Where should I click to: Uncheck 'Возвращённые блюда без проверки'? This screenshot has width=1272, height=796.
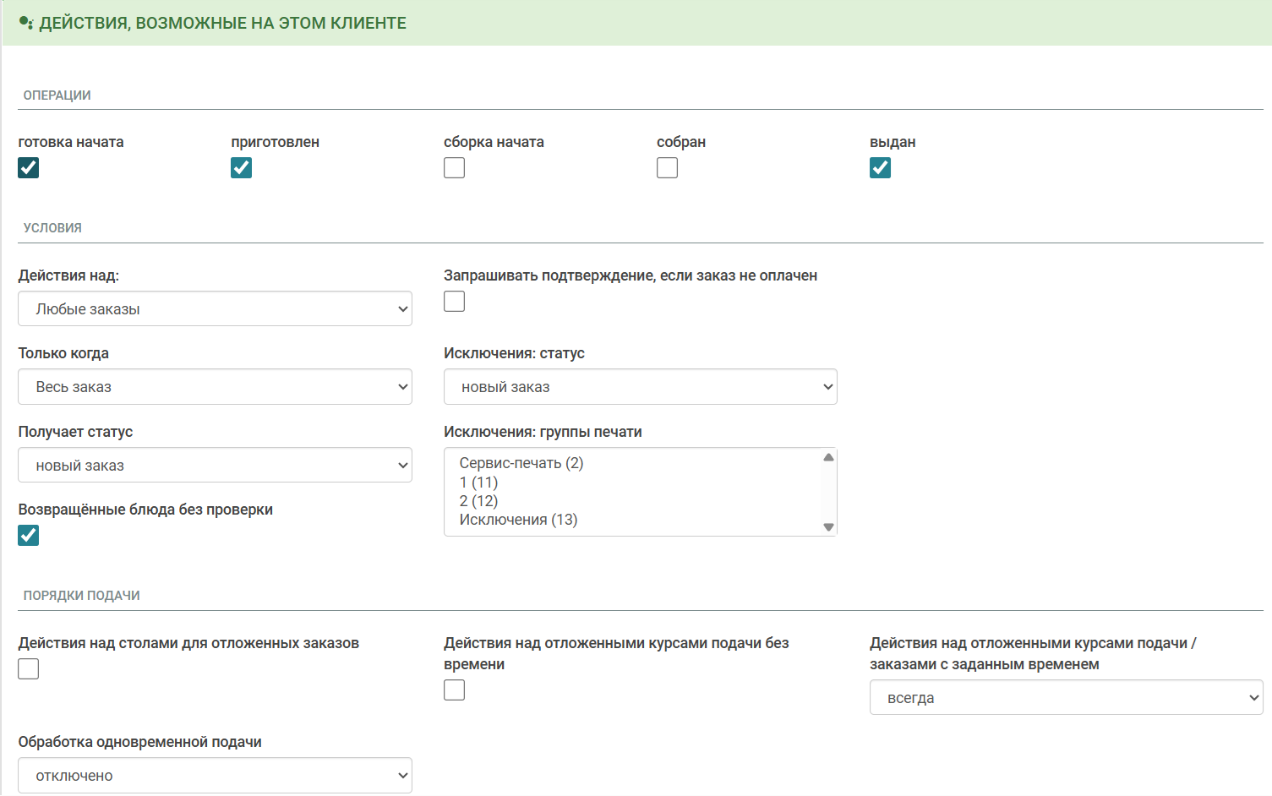pyautogui.click(x=29, y=536)
